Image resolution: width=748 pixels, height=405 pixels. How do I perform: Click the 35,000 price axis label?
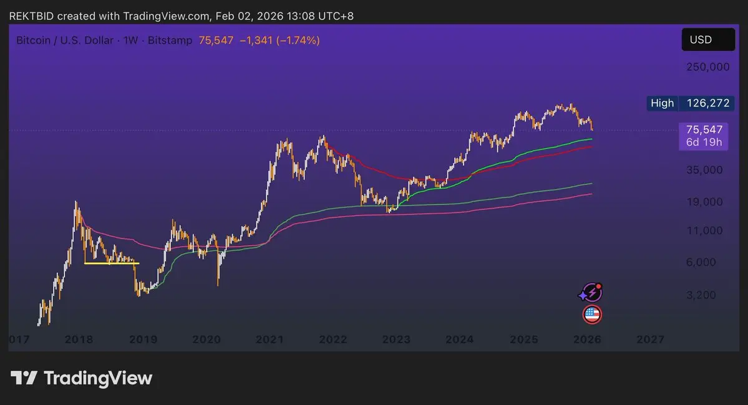(x=704, y=169)
